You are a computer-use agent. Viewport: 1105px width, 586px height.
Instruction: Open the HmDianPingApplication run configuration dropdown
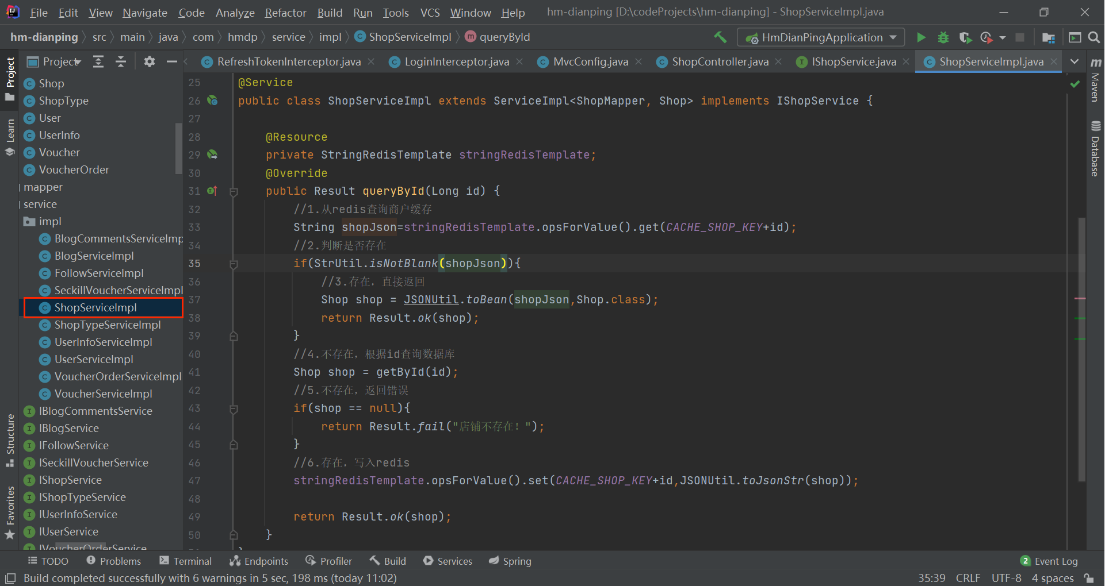click(821, 37)
